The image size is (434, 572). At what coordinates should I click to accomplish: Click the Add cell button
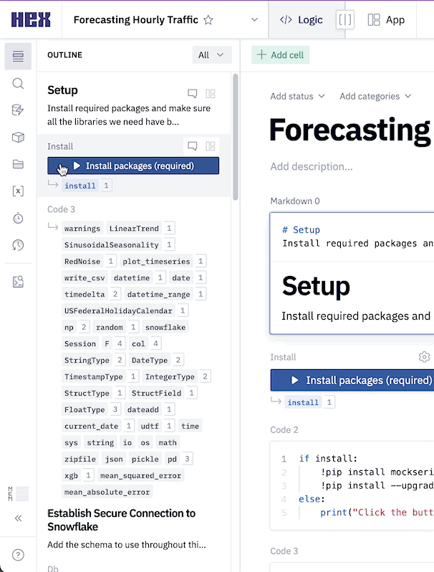281,55
